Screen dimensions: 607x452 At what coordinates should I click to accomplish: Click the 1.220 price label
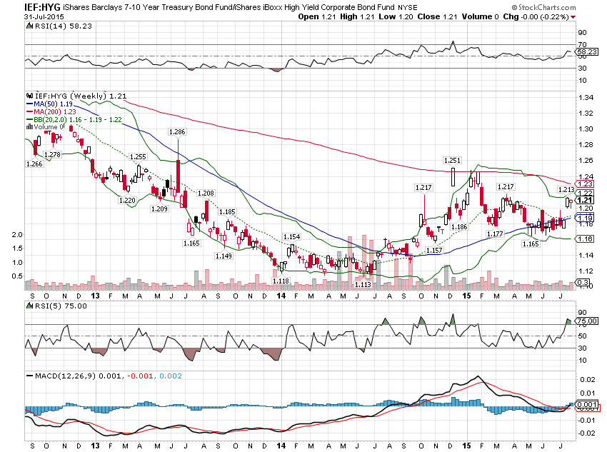tap(127, 200)
